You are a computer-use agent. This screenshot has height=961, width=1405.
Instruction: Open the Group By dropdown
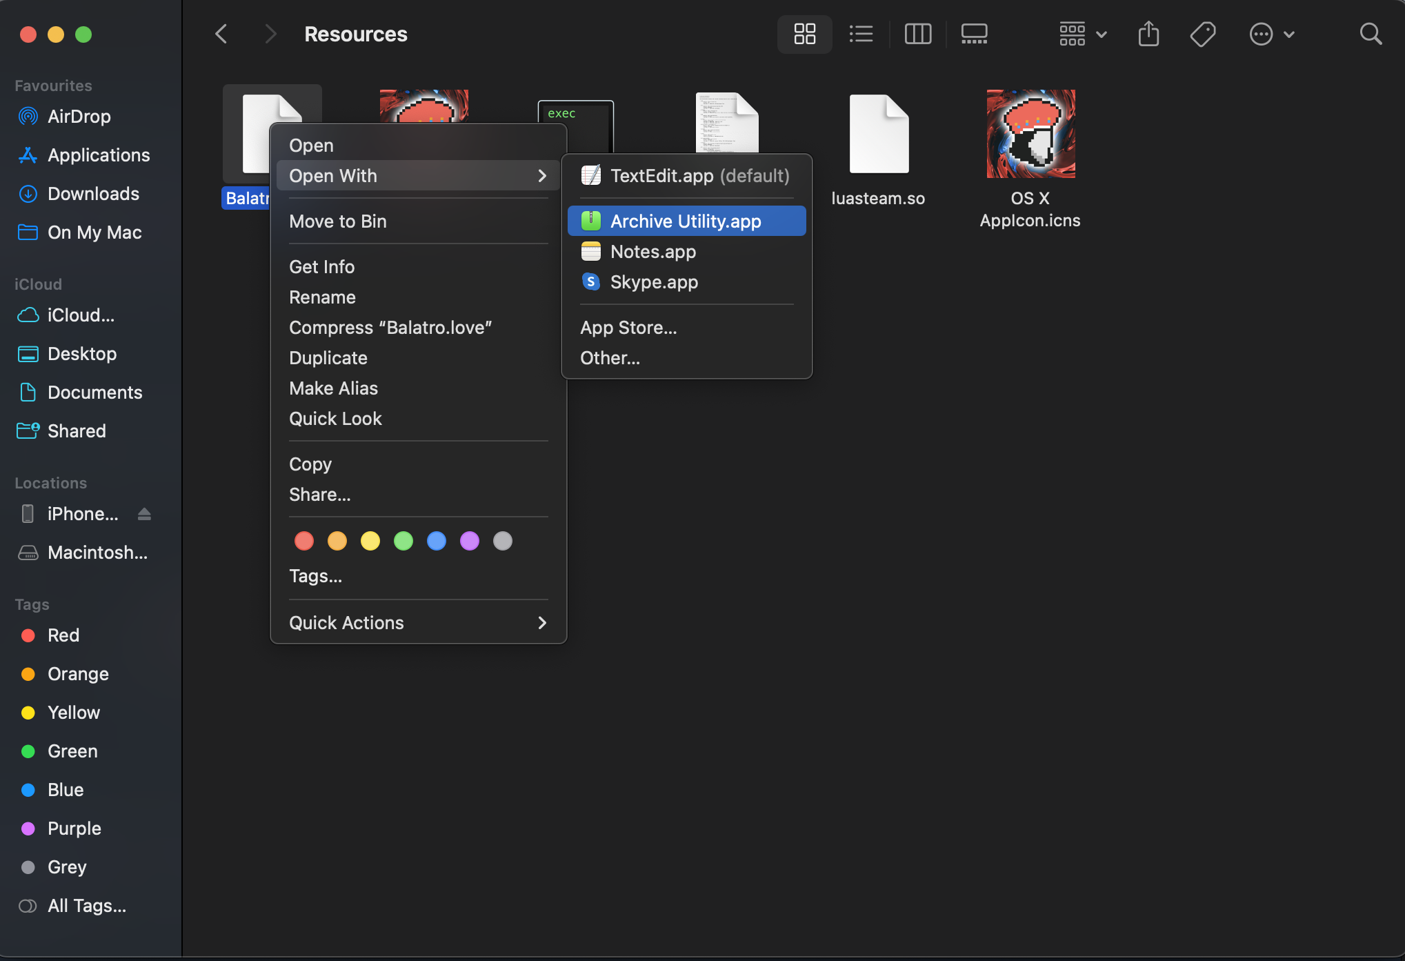[x=1082, y=34]
